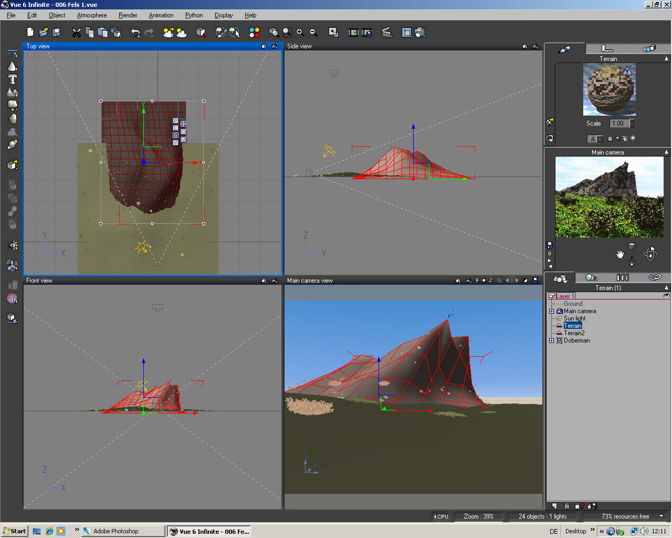The image size is (672, 538).
Task: Open the Render menu
Action: click(x=128, y=15)
